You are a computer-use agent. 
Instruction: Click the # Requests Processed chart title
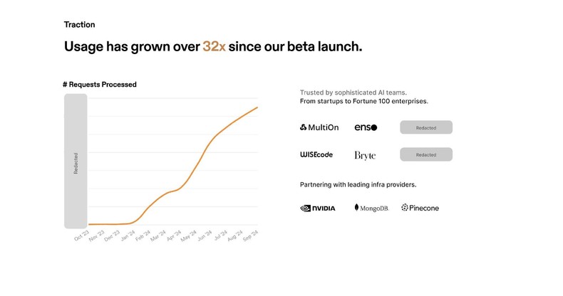click(x=100, y=85)
